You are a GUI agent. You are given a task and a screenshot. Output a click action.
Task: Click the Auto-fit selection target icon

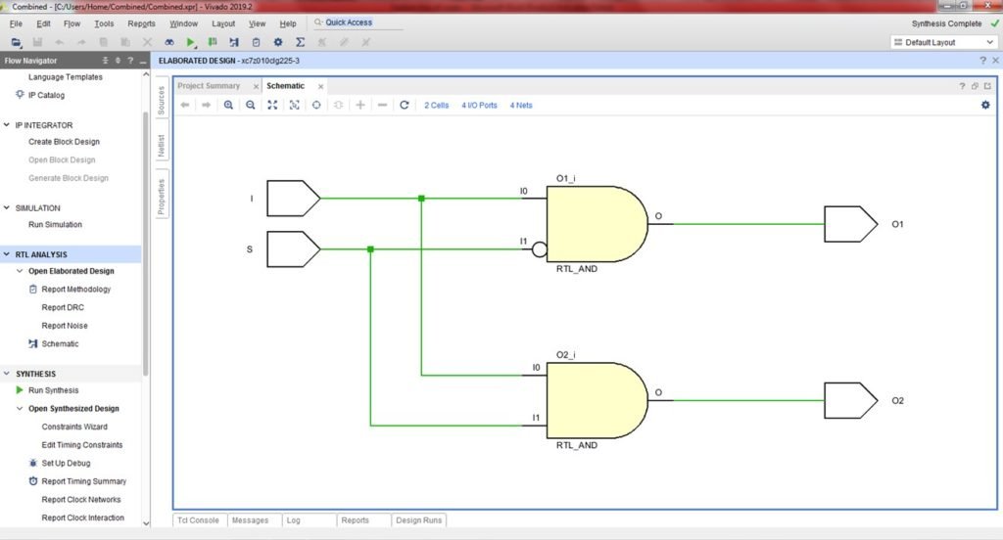(316, 105)
